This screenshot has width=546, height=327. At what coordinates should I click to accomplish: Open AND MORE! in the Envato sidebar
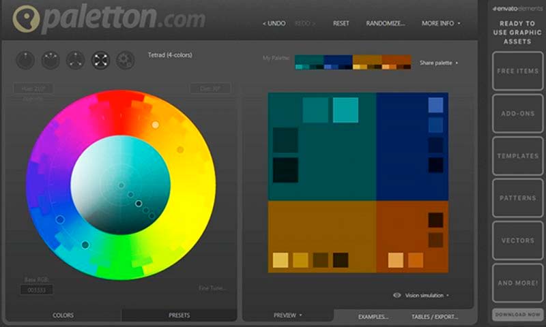[x=518, y=283]
